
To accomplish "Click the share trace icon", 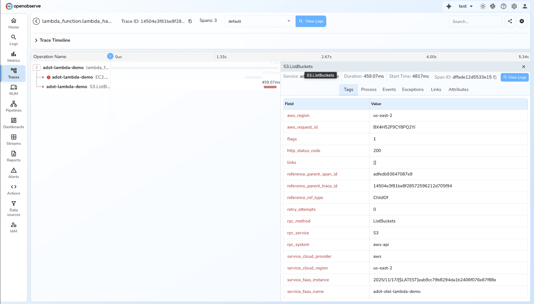I will [510, 21].
